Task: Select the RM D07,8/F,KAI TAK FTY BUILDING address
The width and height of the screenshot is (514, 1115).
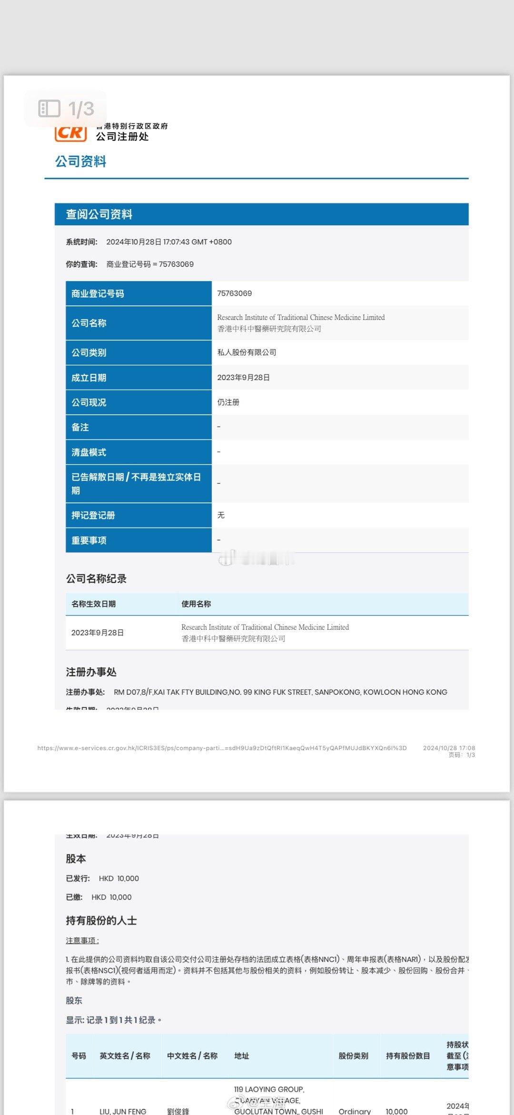Action: pyautogui.click(x=280, y=692)
